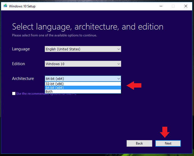
Task: Go Back to the previous step
Action: [139, 143]
